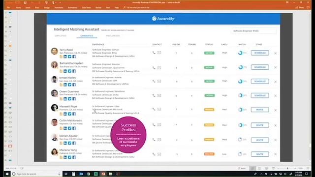
Task: Open Terry Patel's LinkedIn profile icon
Action: [65, 57]
